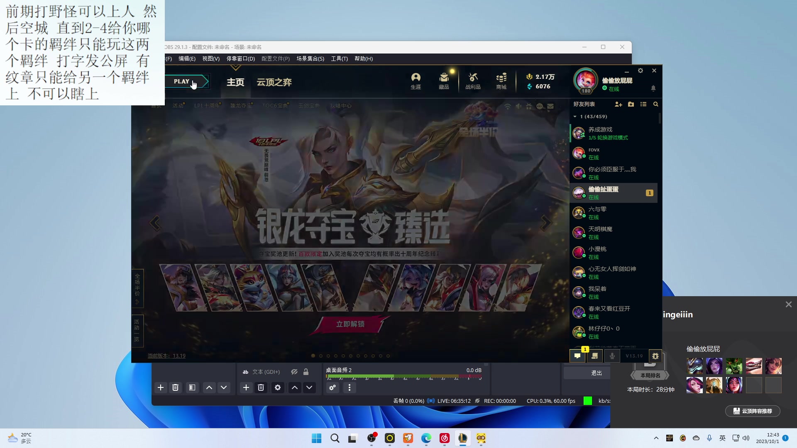The width and height of the screenshot is (797, 448).
Task: Open the 生涯 career profile icon
Action: (416, 81)
